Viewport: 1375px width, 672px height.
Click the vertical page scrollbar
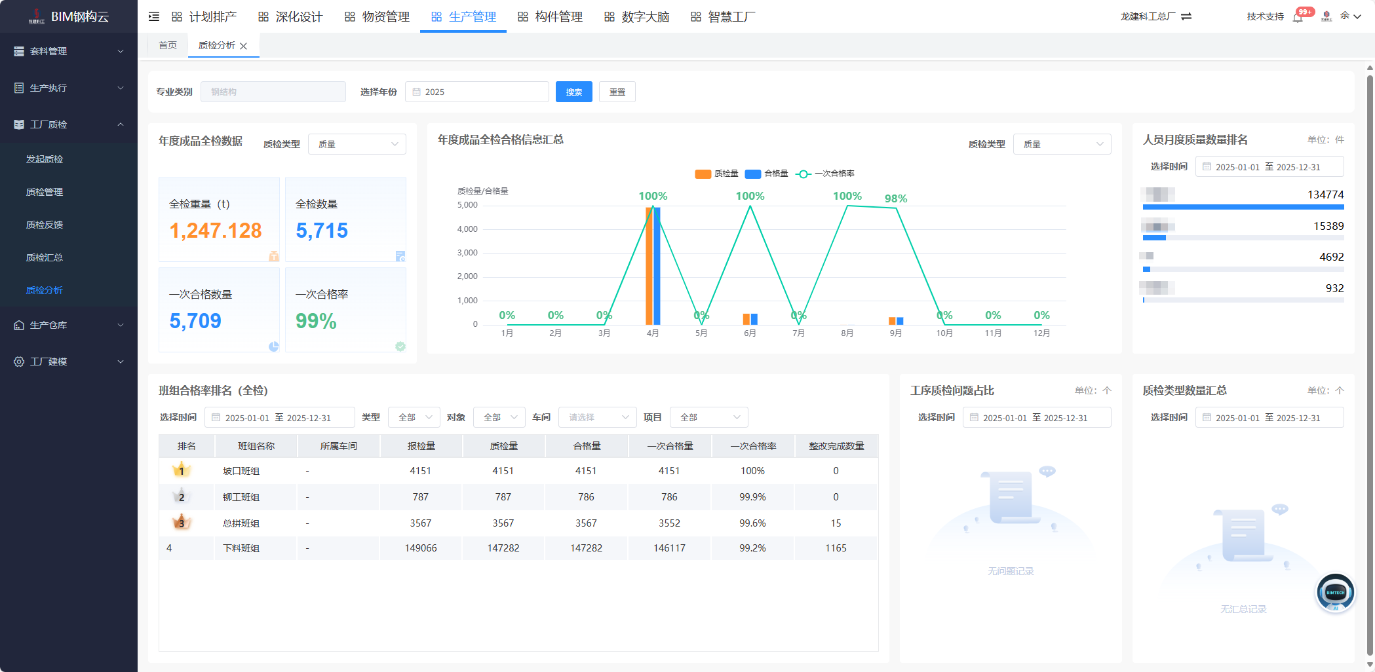[x=1370, y=364]
